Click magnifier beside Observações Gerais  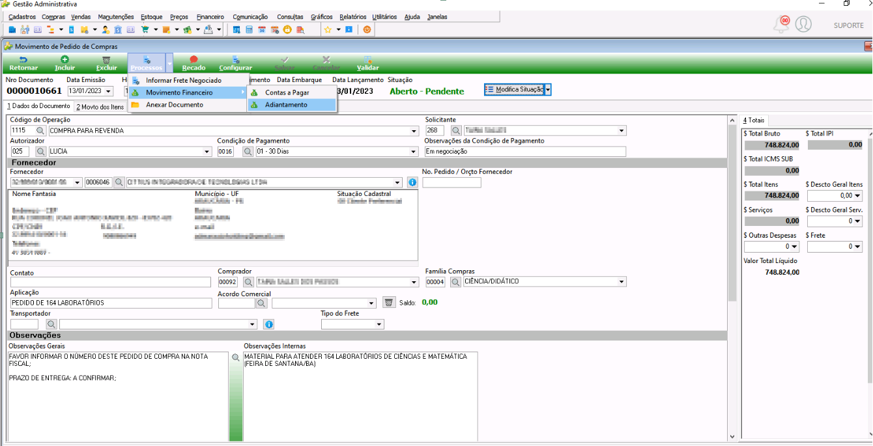[235, 357]
